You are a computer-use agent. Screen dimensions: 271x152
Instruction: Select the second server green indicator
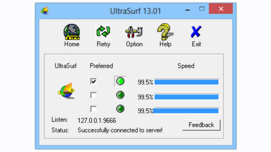click(x=120, y=95)
